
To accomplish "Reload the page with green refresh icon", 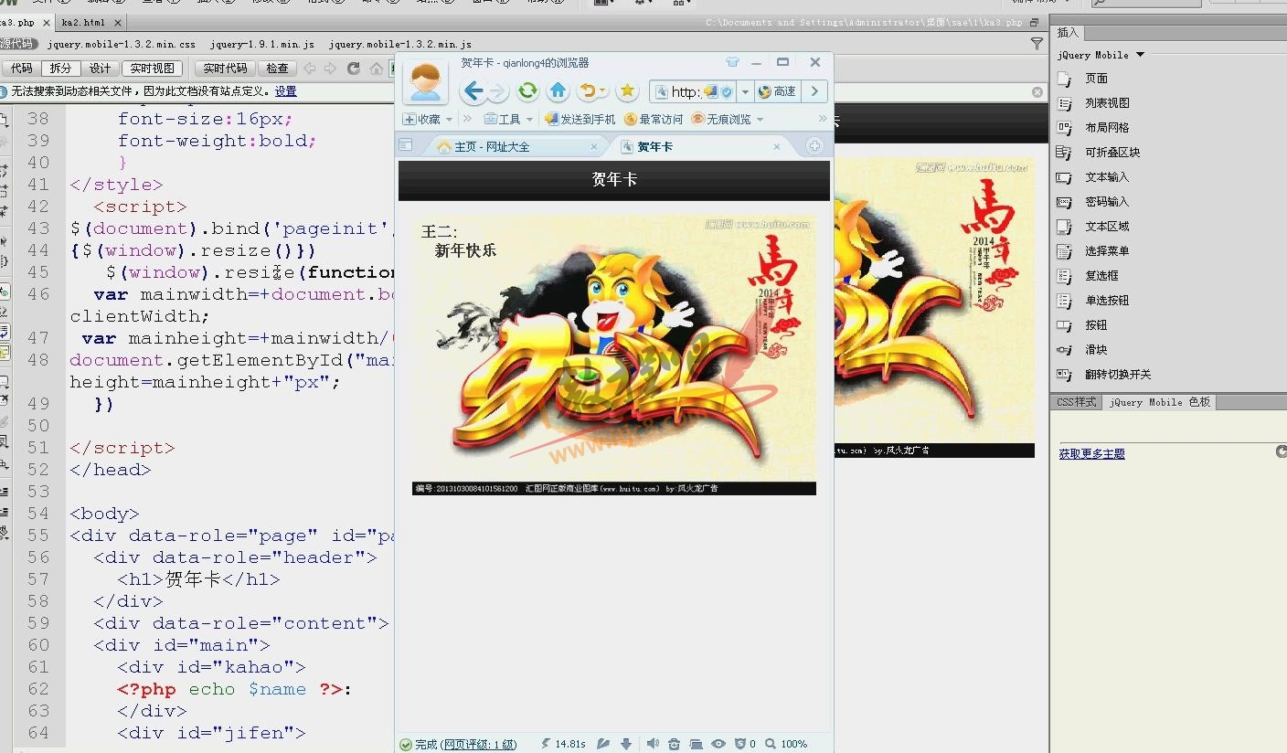I will (527, 90).
